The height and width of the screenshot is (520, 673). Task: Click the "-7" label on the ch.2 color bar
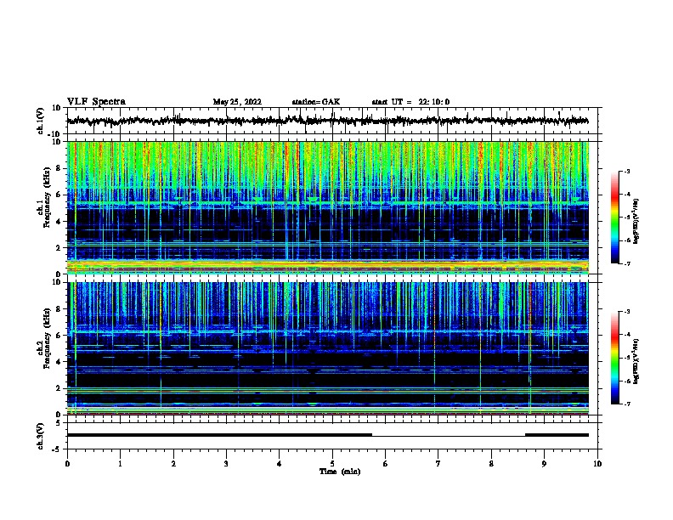click(x=626, y=404)
